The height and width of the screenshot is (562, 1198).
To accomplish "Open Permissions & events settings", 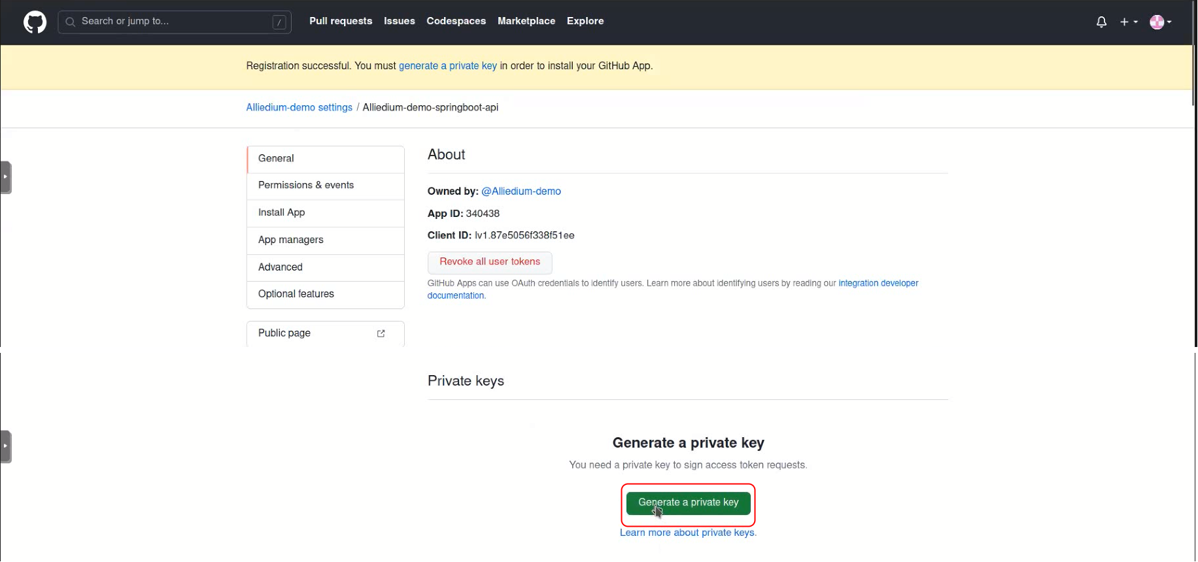I will (x=326, y=186).
